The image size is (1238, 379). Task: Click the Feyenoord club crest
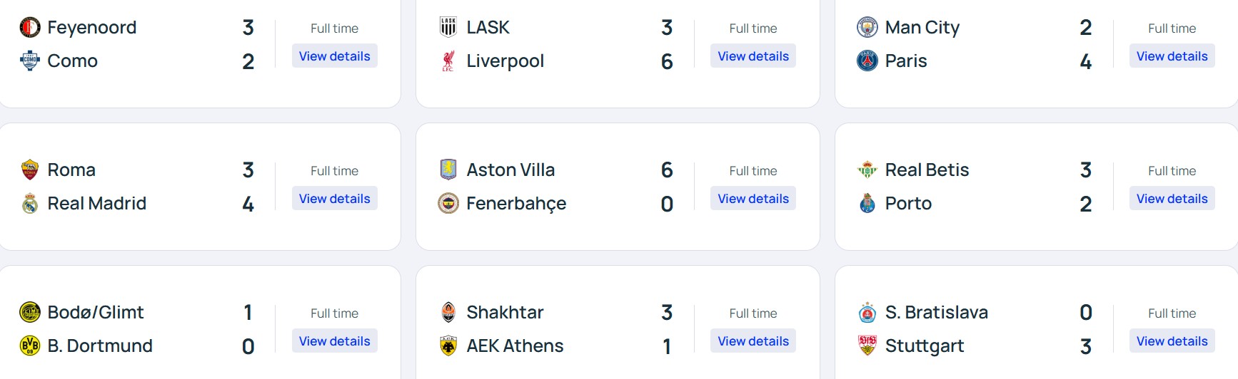[x=30, y=27]
